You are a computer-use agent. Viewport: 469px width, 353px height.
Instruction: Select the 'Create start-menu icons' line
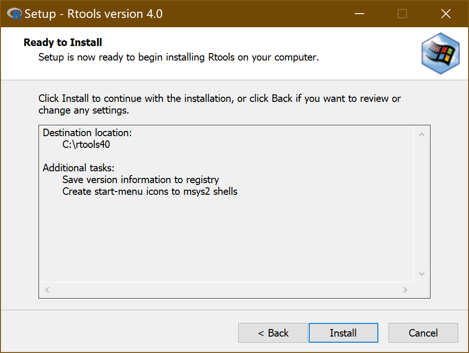(x=150, y=192)
